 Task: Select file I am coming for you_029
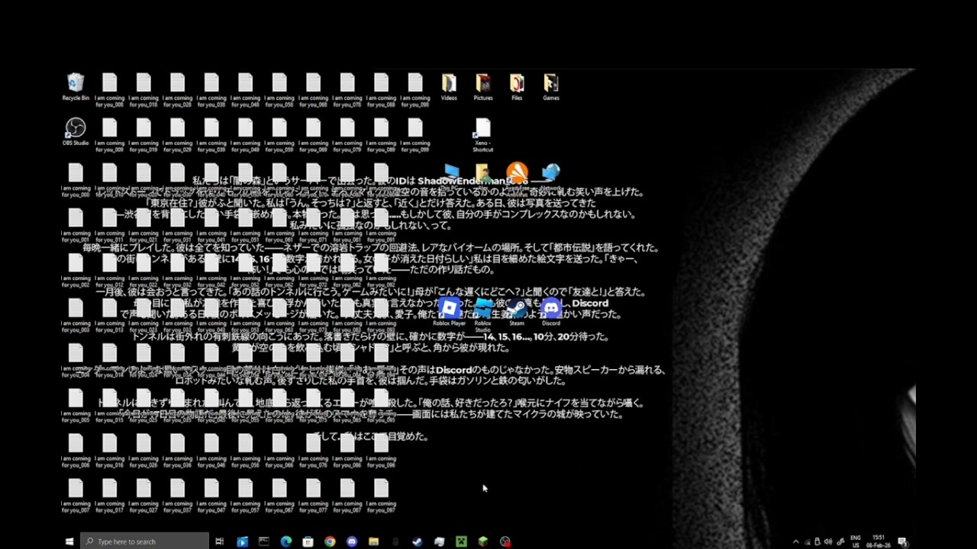pyautogui.click(x=178, y=135)
